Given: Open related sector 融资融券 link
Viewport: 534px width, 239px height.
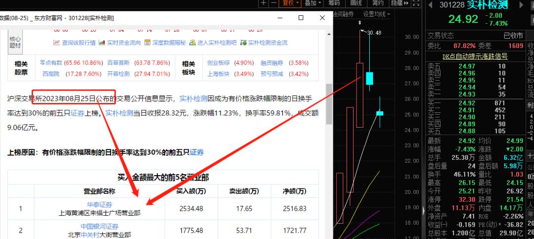Looking at the screenshot, I should coord(272,63).
